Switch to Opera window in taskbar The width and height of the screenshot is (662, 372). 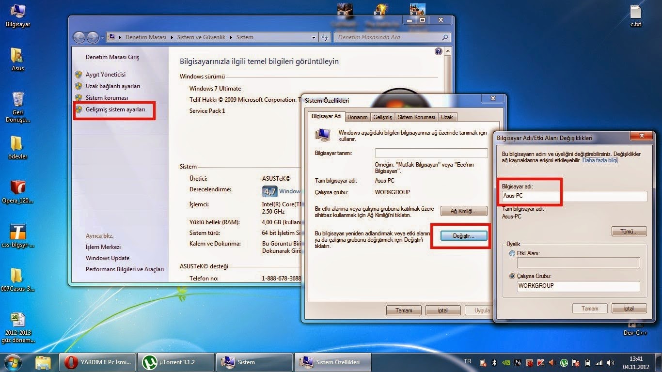98,362
